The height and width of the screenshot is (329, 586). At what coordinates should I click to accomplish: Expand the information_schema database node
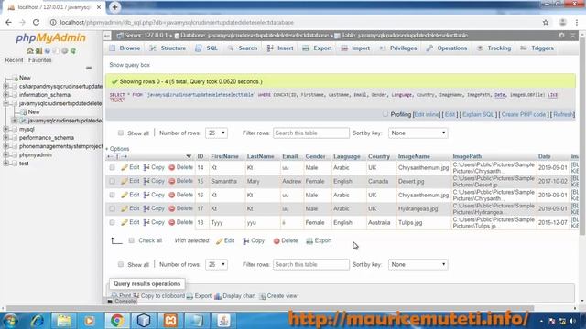6,95
